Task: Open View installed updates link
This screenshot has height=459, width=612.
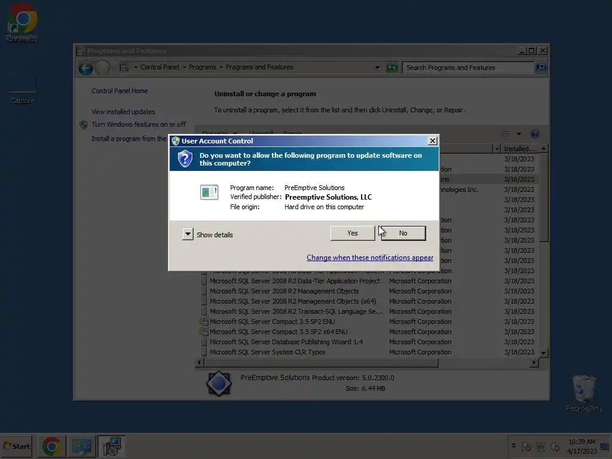Action: click(123, 112)
